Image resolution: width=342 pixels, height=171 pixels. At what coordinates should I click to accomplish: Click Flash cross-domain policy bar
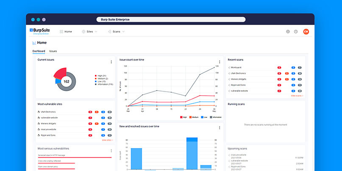click(x=56, y=169)
